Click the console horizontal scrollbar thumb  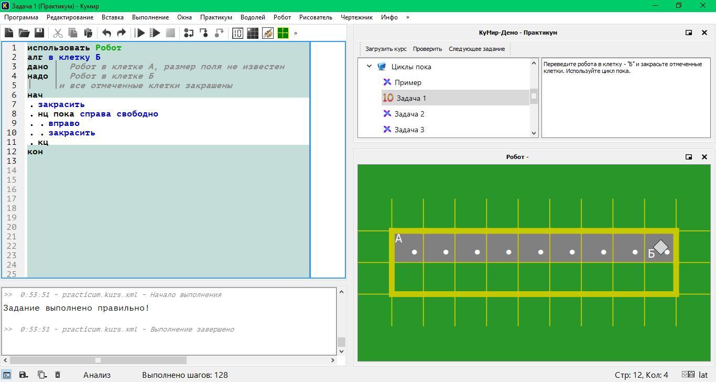(98, 360)
